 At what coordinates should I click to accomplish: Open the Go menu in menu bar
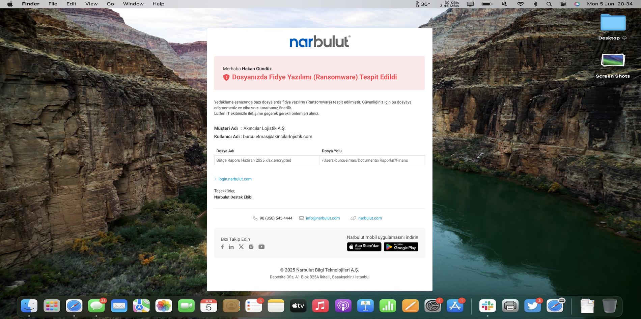pos(110,4)
